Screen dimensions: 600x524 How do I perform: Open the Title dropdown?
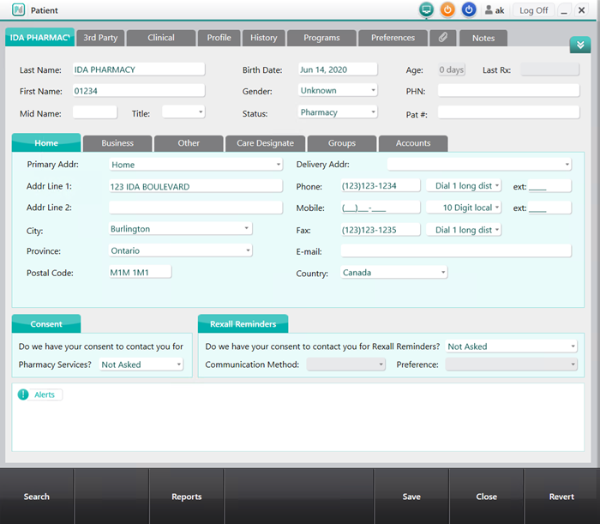(183, 112)
